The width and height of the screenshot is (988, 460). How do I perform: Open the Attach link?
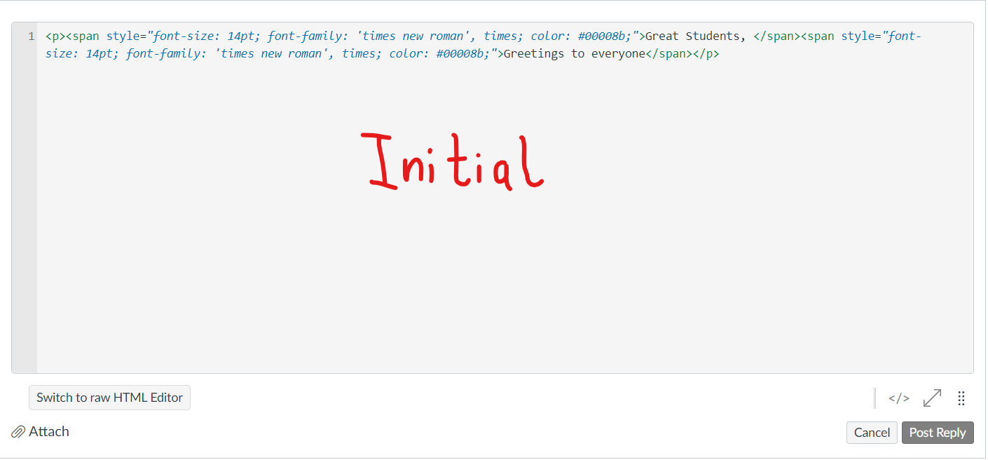pyautogui.click(x=49, y=431)
